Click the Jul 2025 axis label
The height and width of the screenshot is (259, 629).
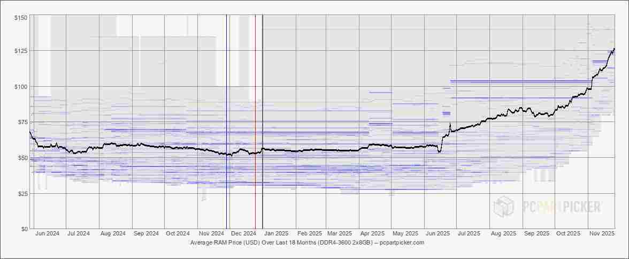click(x=470, y=233)
